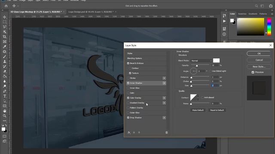This screenshot has width=275, height=154.
Task: Open the Swatches panel tab
Action: (x=242, y=14)
